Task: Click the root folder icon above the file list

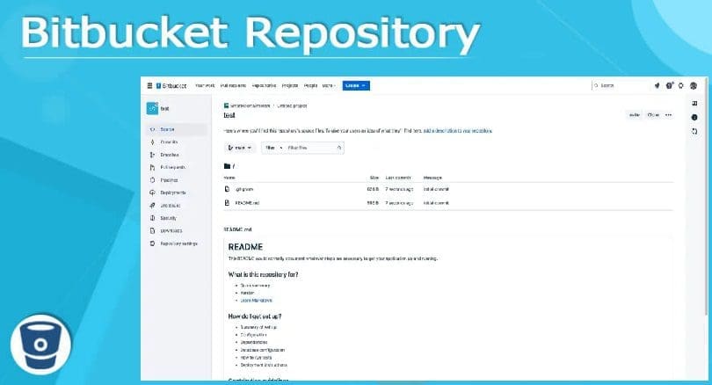Action: (227, 166)
